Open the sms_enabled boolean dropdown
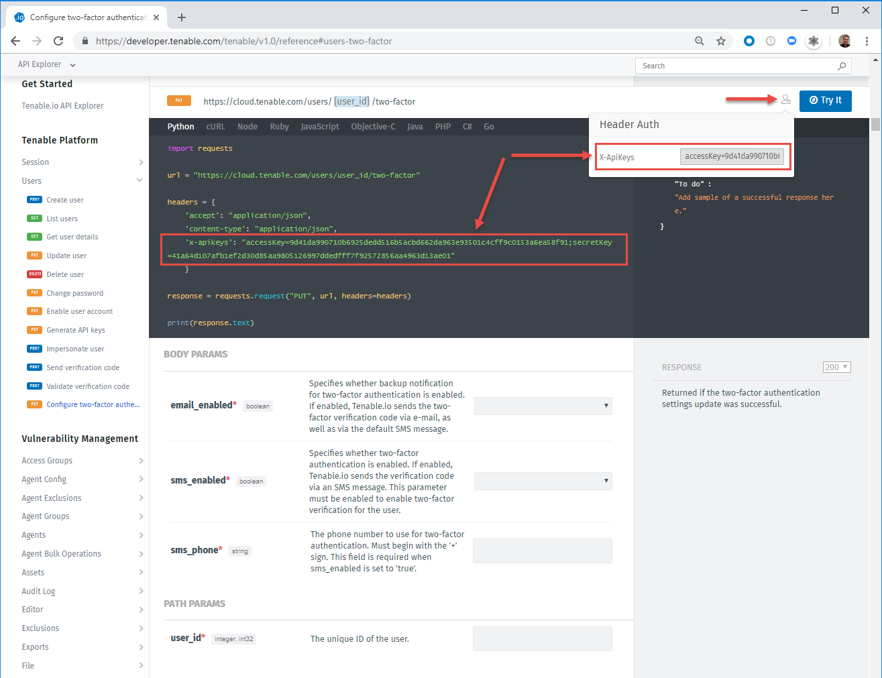Screen dimensions: 882x678 543,481
